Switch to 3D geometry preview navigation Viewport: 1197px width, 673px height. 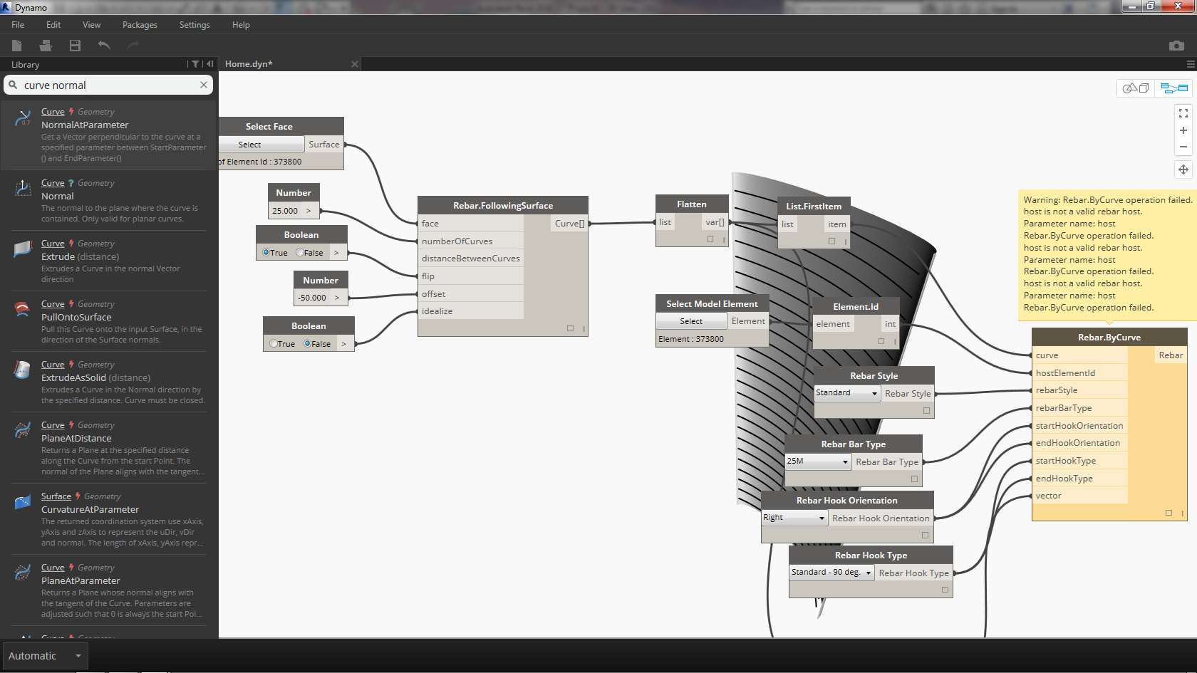pyautogui.click(x=1136, y=88)
